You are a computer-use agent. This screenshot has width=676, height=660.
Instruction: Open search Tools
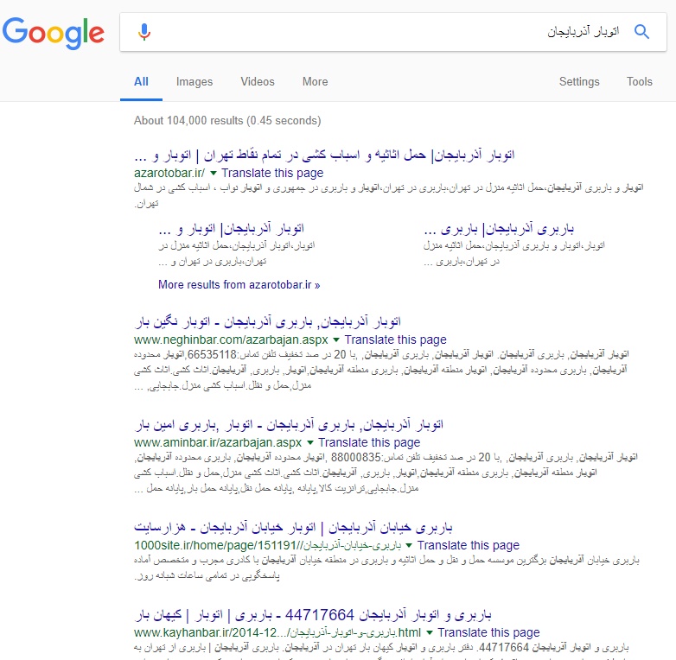(x=640, y=82)
